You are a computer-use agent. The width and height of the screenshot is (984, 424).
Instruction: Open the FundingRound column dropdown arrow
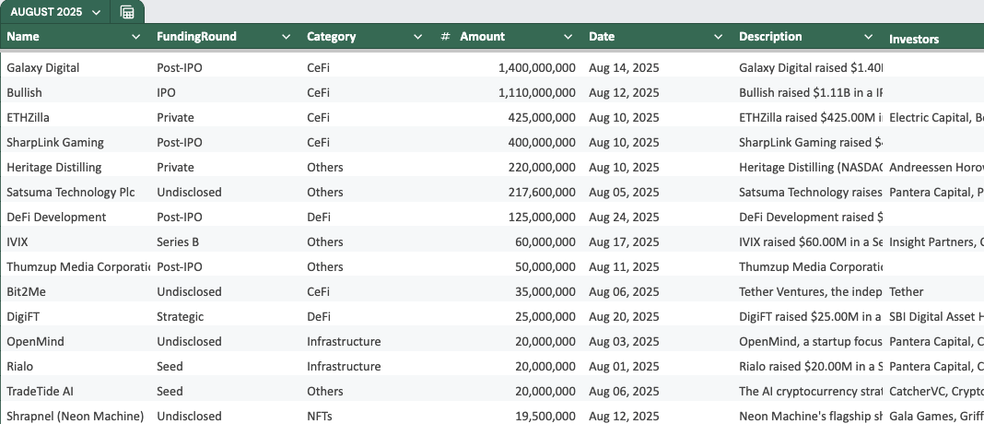click(286, 37)
